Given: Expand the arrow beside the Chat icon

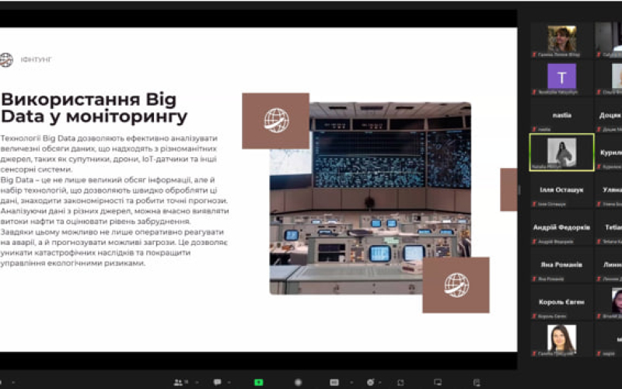Looking at the screenshot, I should coord(229,382).
